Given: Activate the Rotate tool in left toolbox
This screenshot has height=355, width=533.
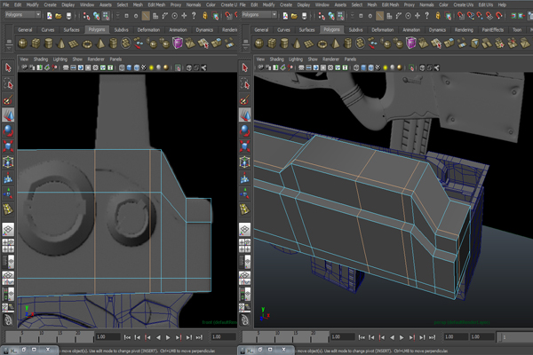Looking at the screenshot, I should coord(8,130).
